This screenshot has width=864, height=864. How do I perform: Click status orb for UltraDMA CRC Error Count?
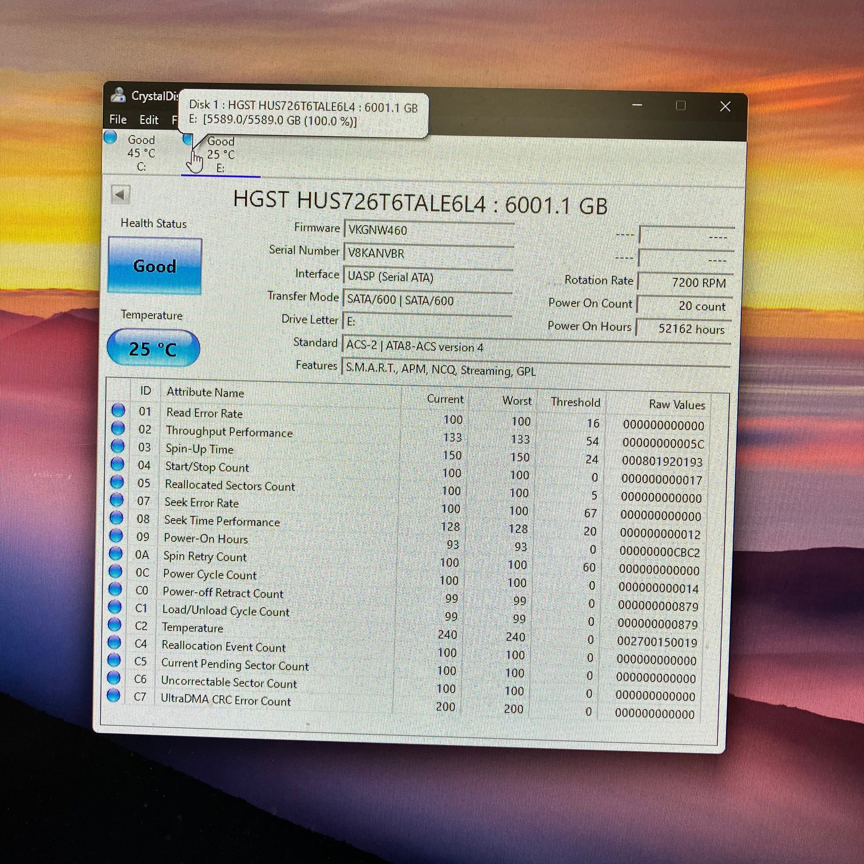click(x=114, y=695)
